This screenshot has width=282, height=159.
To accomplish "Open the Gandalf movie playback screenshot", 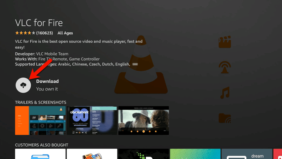I will pyautogui.click(x=143, y=120).
